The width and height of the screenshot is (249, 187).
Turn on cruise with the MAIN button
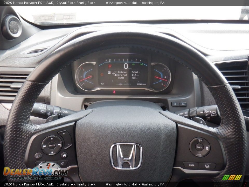click(x=191, y=165)
